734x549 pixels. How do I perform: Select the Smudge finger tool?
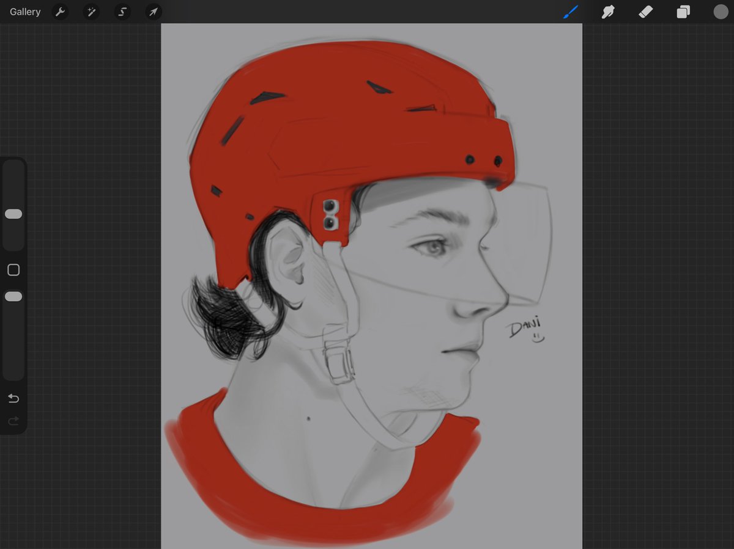[x=608, y=12]
